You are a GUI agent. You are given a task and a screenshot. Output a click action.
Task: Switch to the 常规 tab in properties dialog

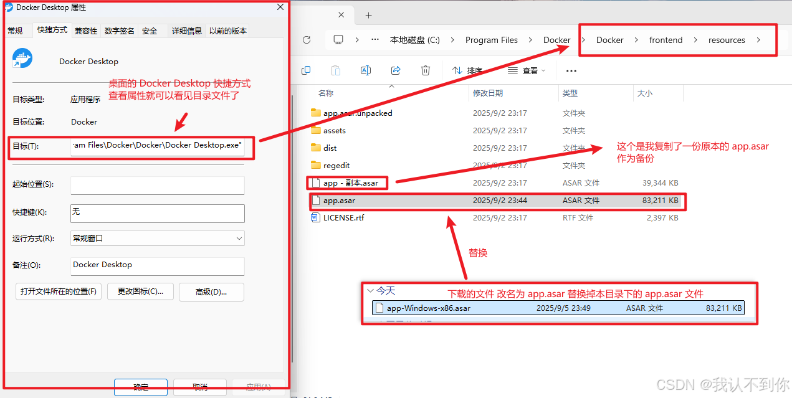[x=15, y=31]
